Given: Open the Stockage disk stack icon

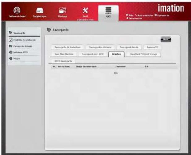Looking at the screenshot, I should [x=63, y=10].
